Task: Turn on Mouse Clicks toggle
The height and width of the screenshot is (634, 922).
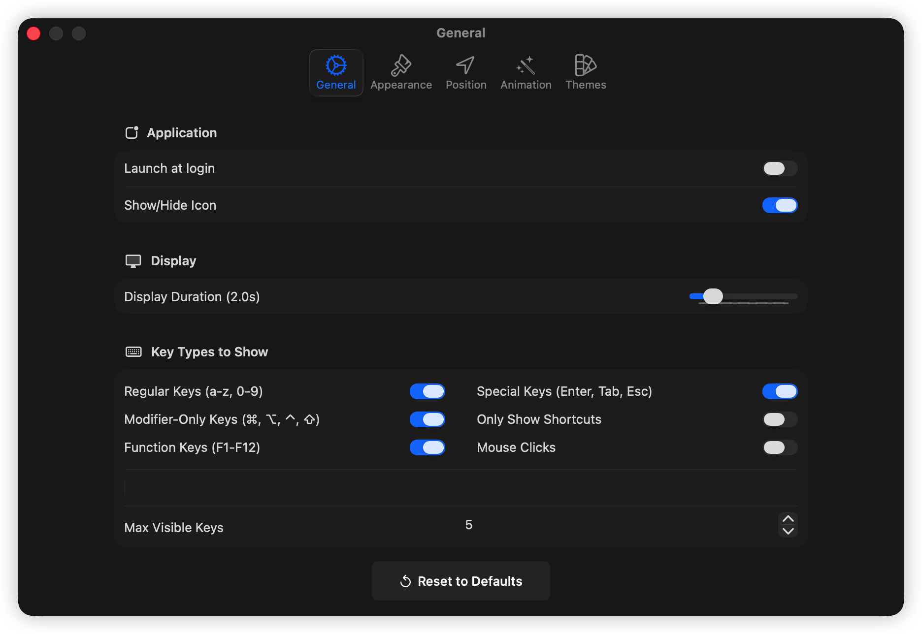Action: (780, 447)
